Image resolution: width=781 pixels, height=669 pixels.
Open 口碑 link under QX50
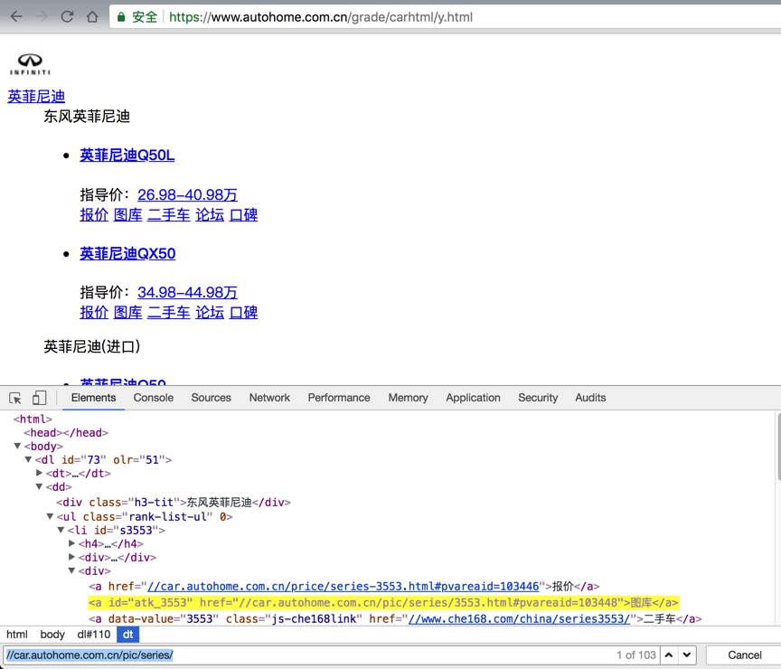[x=243, y=312]
